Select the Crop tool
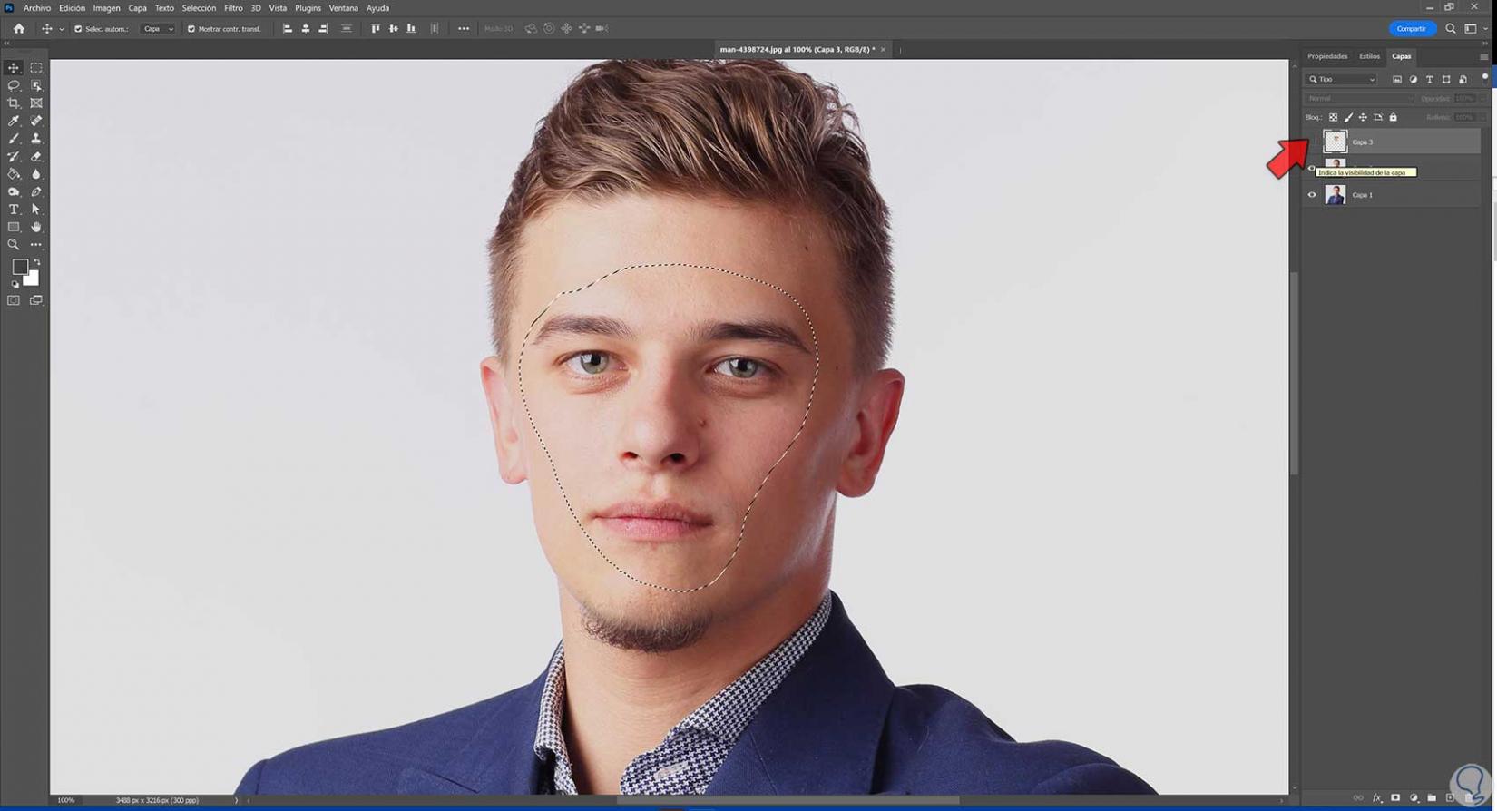 coord(14,103)
